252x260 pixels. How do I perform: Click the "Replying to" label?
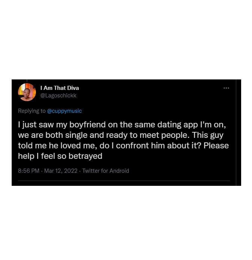click(x=32, y=111)
